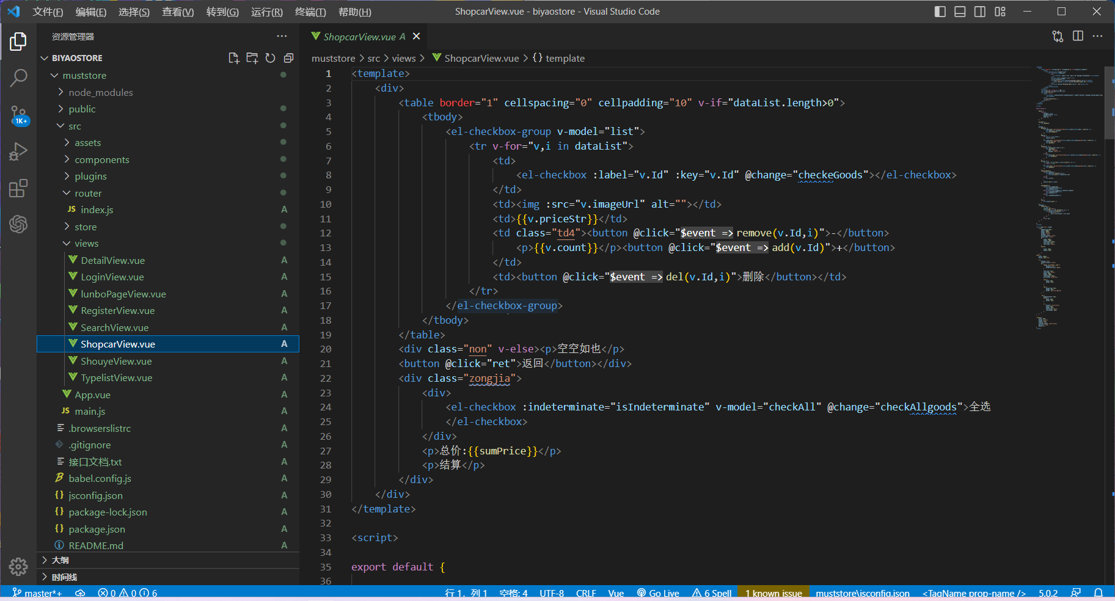Screen dimensions: 1115x601
Task: Toggle secondary side bar visibility
Action: [x=980, y=12]
